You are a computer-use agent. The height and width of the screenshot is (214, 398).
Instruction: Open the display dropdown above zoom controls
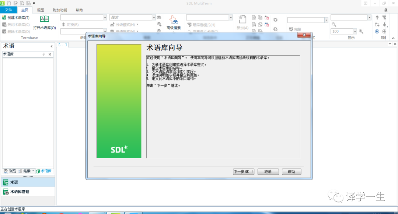pos(369,18)
